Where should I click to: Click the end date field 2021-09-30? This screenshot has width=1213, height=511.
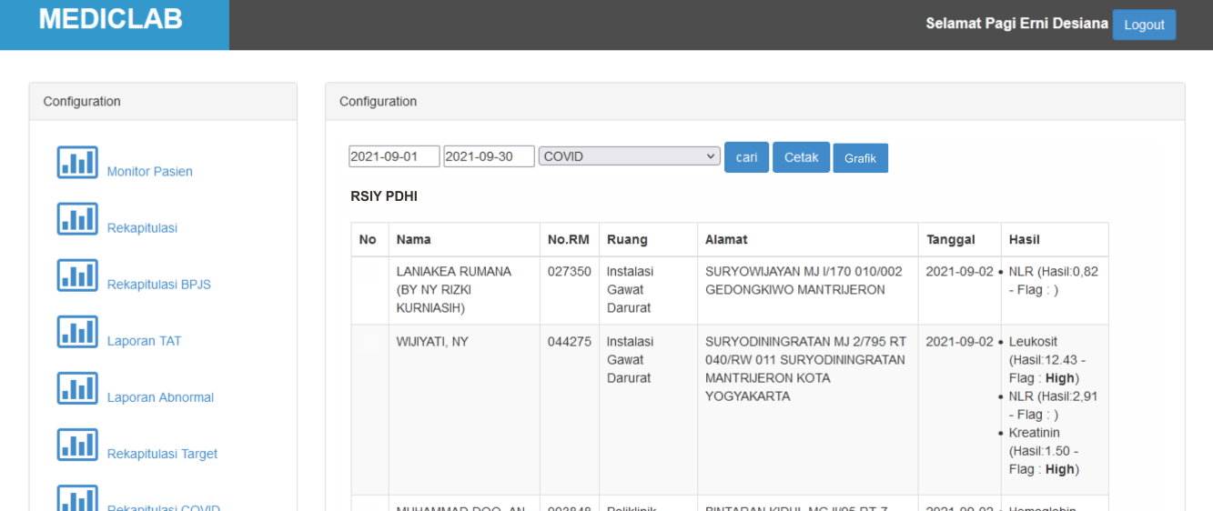pyautogui.click(x=489, y=156)
